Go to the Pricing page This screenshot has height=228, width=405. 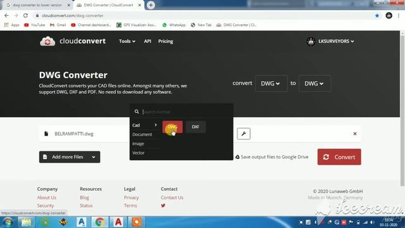[166, 41]
